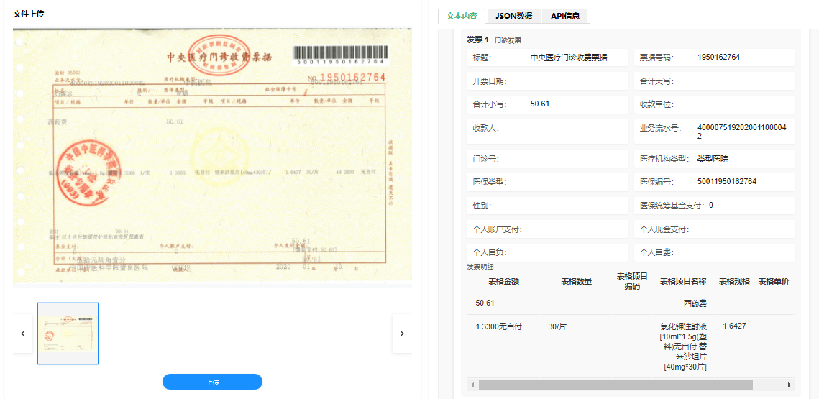Click the 标题 field with 中央医疗门诊收费票据

(546, 58)
